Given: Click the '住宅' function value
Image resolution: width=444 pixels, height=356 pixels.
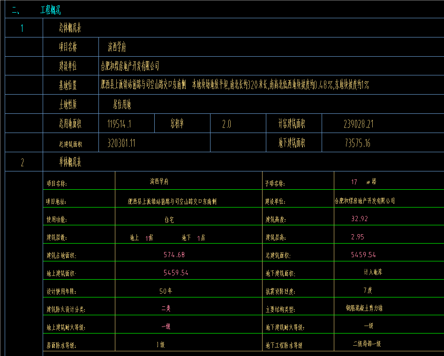Looking at the screenshot, I should pos(169,220).
